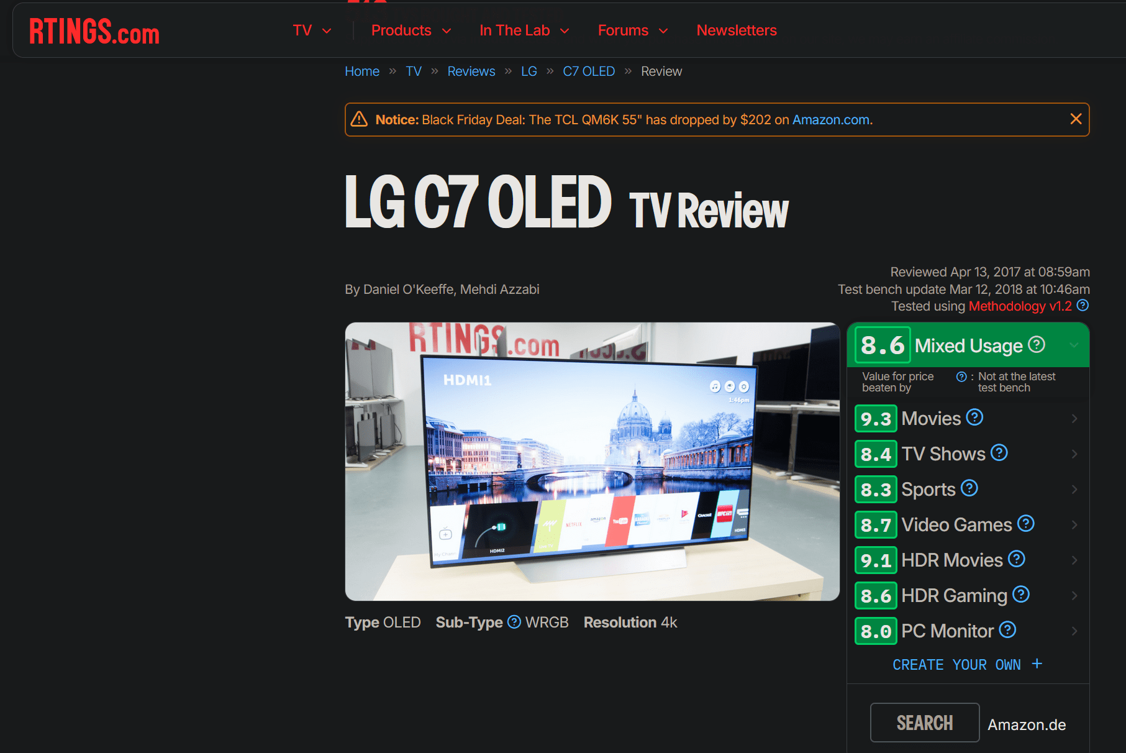1126x753 pixels.
Task: Click the 8.0 PC Monitor score badge
Action: (x=876, y=631)
